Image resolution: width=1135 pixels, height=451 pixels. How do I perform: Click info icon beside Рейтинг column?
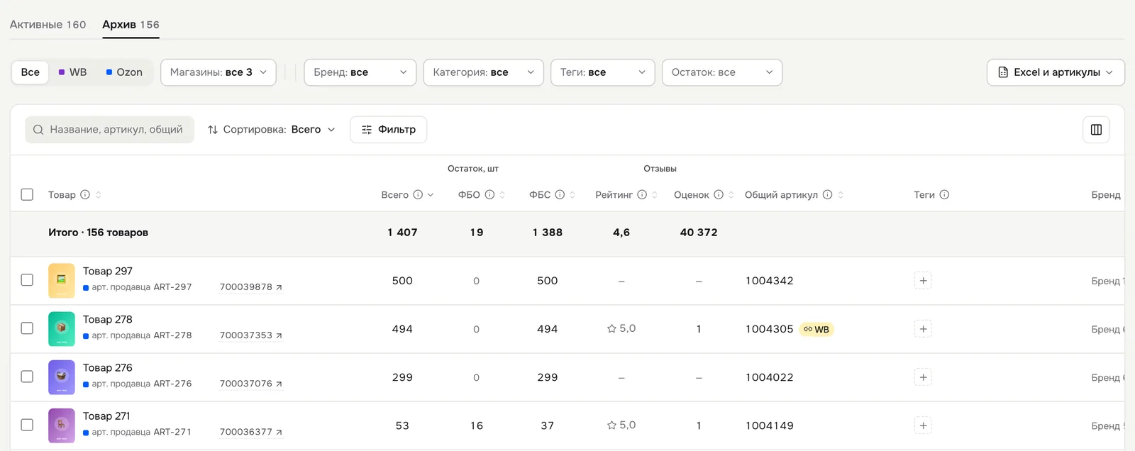coord(642,195)
